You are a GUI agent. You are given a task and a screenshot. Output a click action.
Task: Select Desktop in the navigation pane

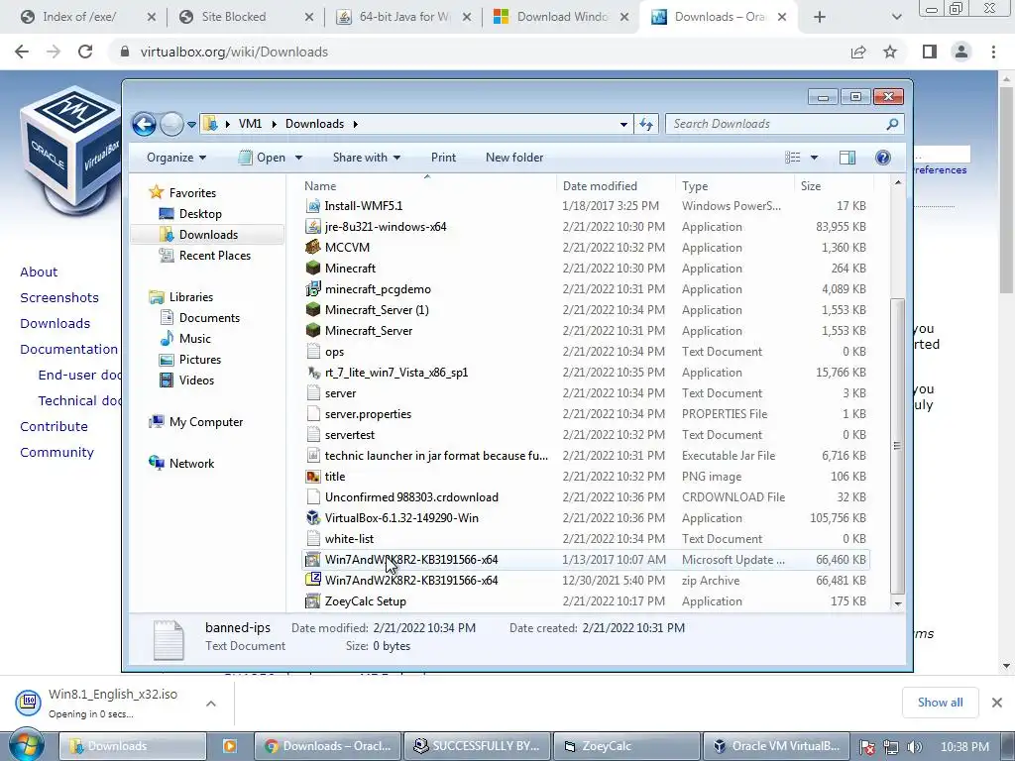click(x=200, y=214)
